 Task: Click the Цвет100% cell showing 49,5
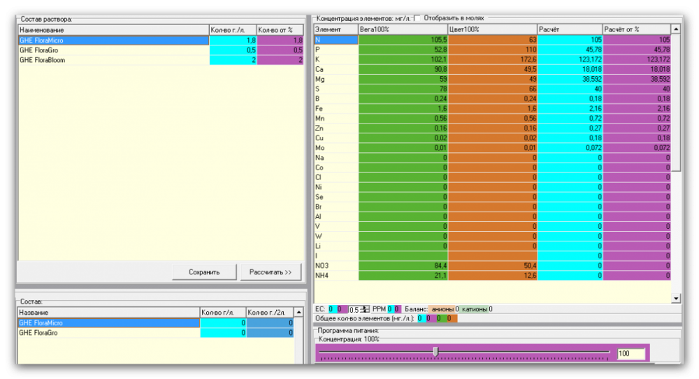point(493,69)
